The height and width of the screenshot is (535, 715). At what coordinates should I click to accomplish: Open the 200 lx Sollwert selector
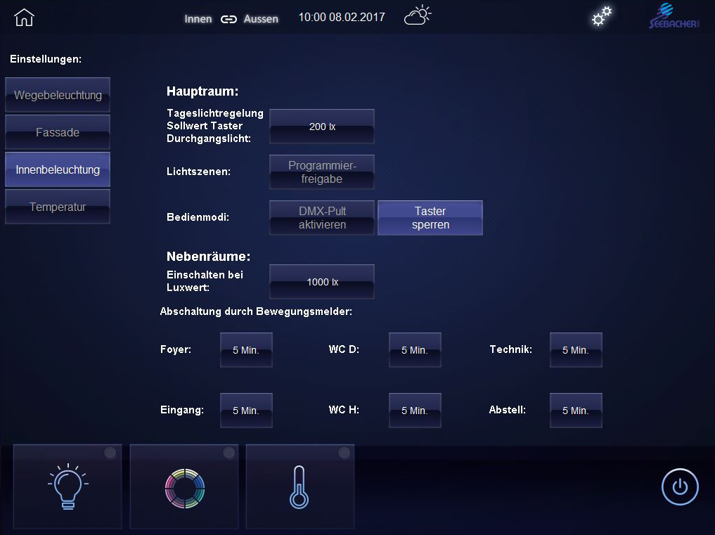(x=322, y=127)
